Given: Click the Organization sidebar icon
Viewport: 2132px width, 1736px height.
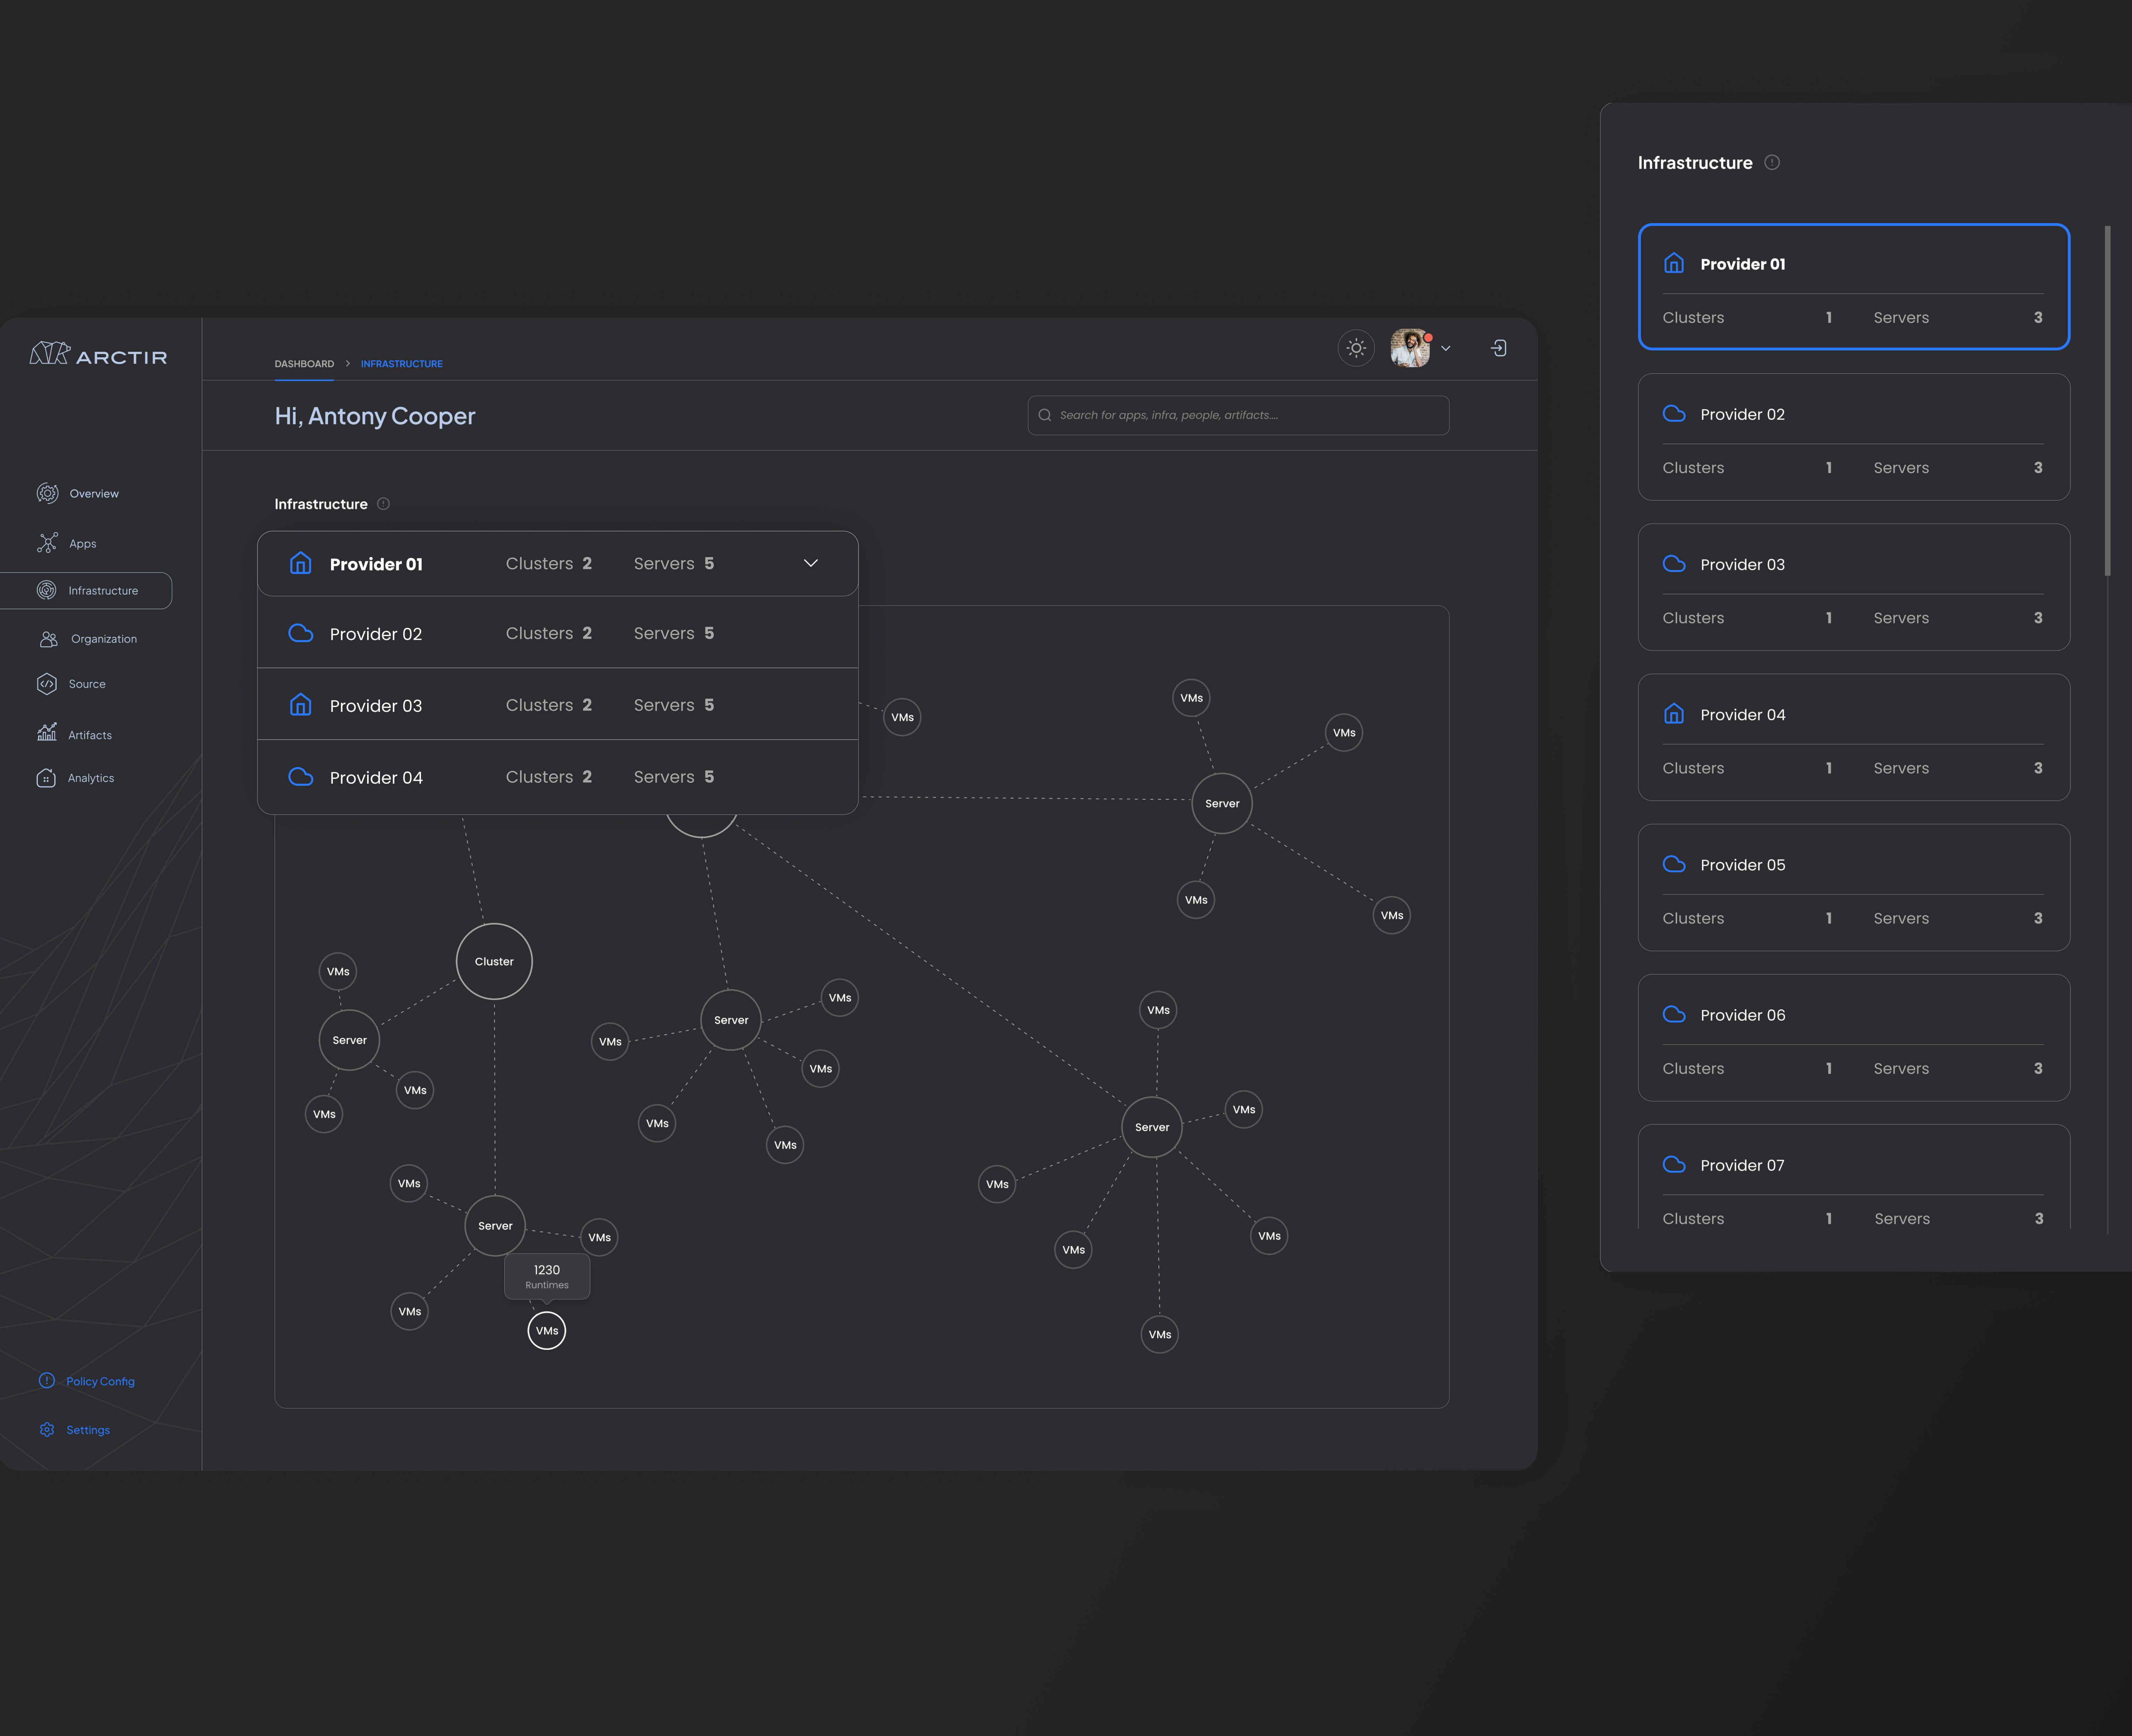Looking at the screenshot, I should pyautogui.click(x=48, y=639).
